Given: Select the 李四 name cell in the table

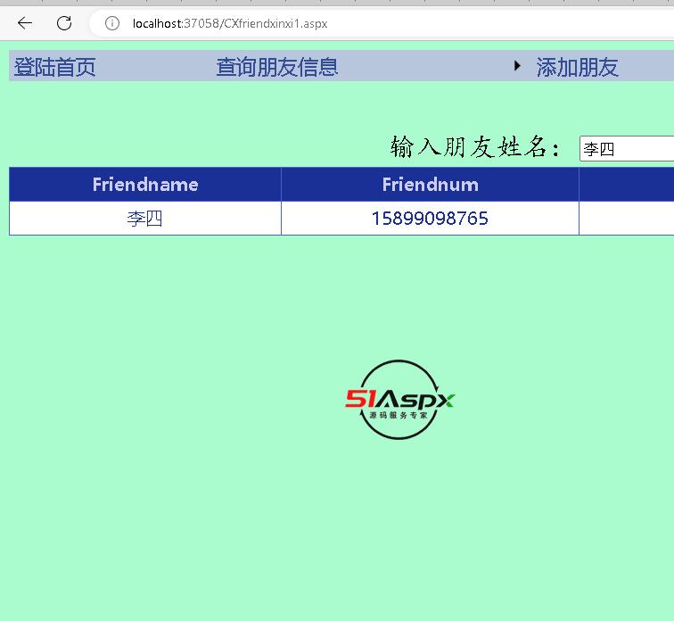Looking at the screenshot, I should click(x=145, y=219).
